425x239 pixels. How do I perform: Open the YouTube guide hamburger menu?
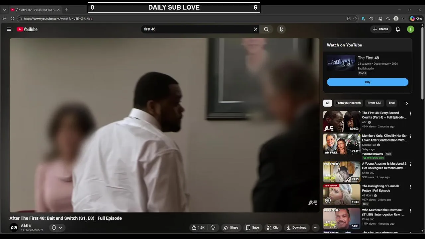click(x=9, y=29)
